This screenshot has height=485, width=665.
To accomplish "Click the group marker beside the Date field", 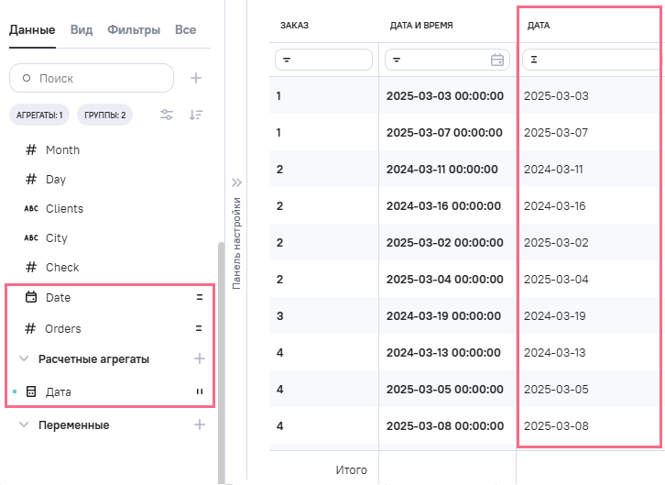I will pos(199,298).
